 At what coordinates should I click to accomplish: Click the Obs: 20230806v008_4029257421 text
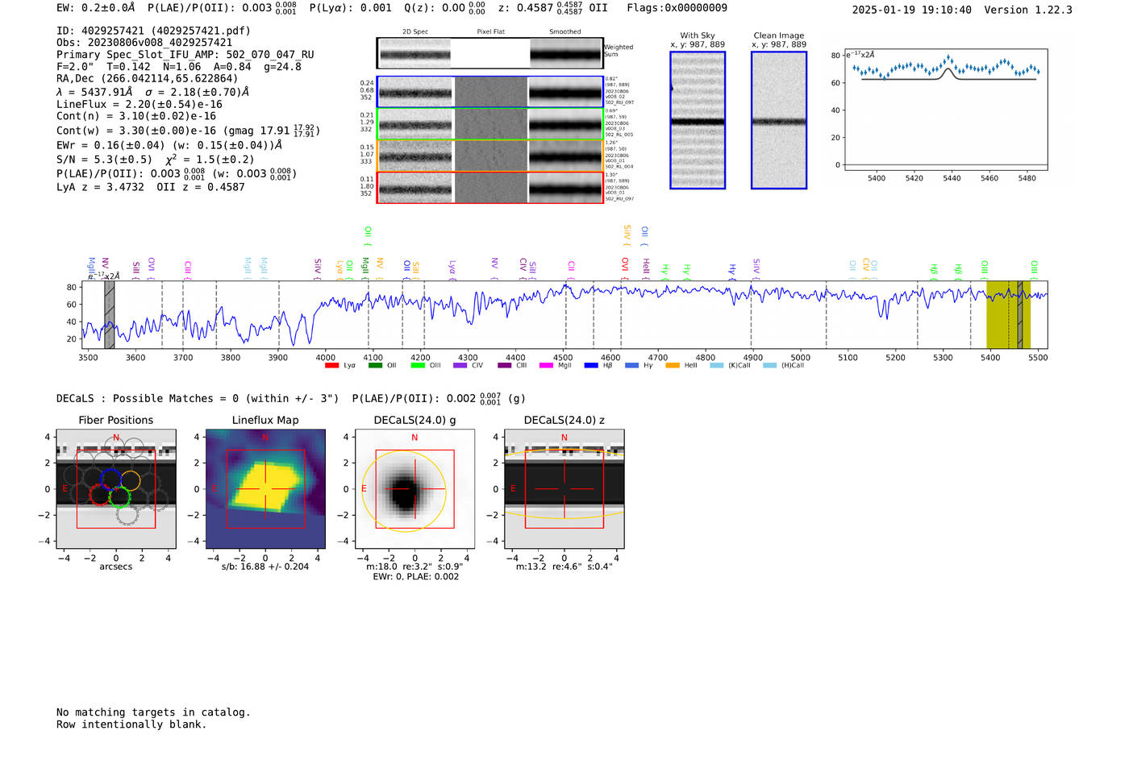144,43
